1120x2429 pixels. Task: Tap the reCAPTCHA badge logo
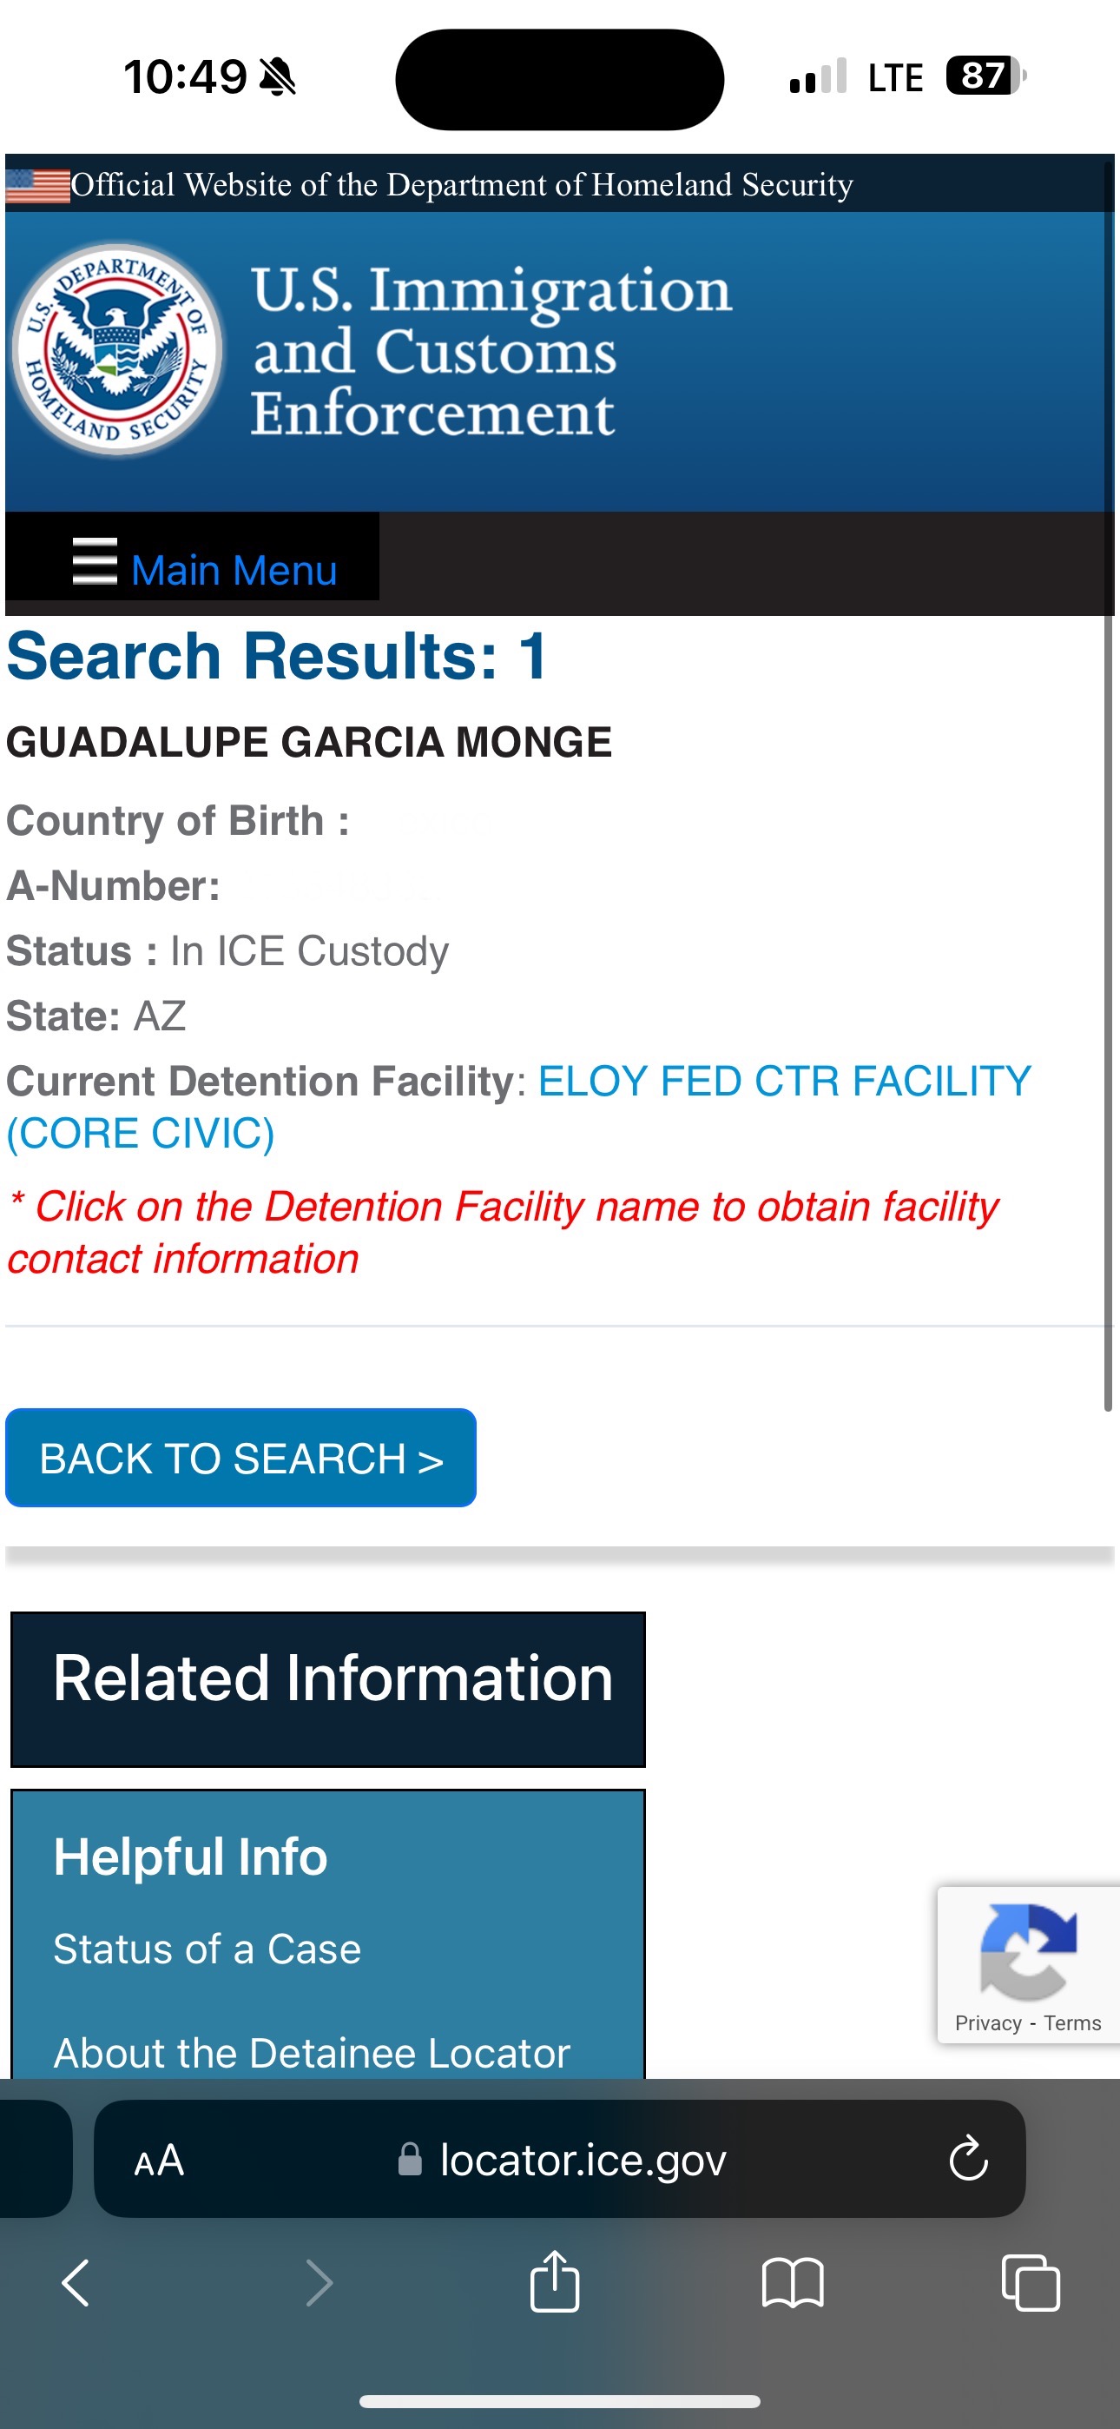click(x=1028, y=1950)
